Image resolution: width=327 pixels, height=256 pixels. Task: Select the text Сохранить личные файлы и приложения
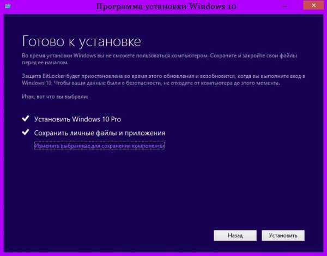(100, 133)
